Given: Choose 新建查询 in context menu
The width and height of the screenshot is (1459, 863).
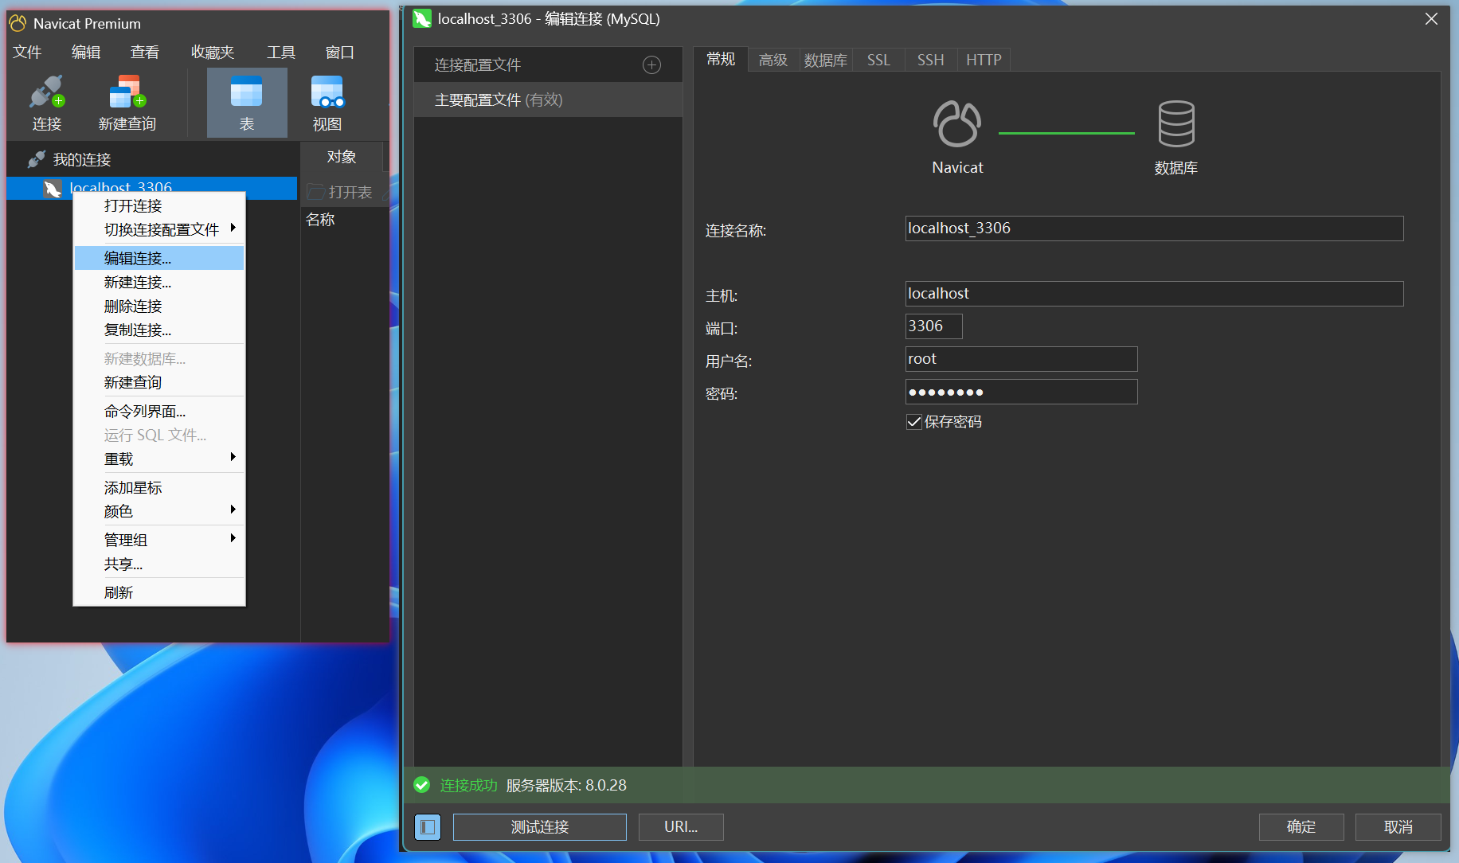Looking at the screenshot, I should click(x=159, y=383).
